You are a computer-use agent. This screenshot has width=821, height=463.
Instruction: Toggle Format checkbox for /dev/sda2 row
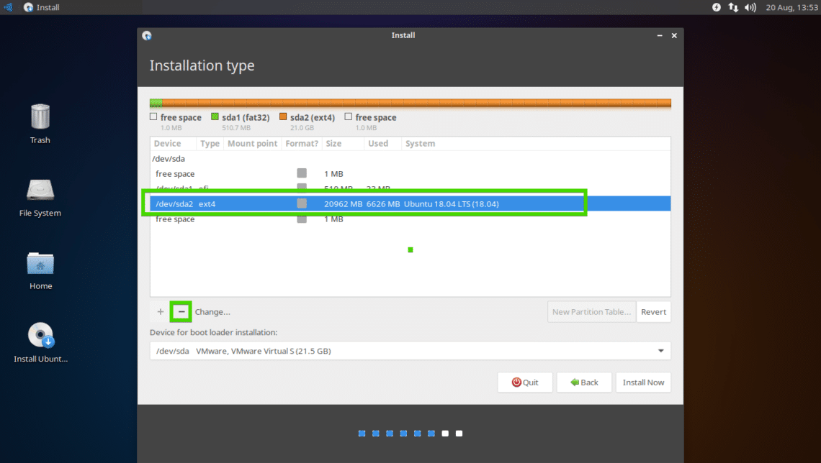click(302, 203)
